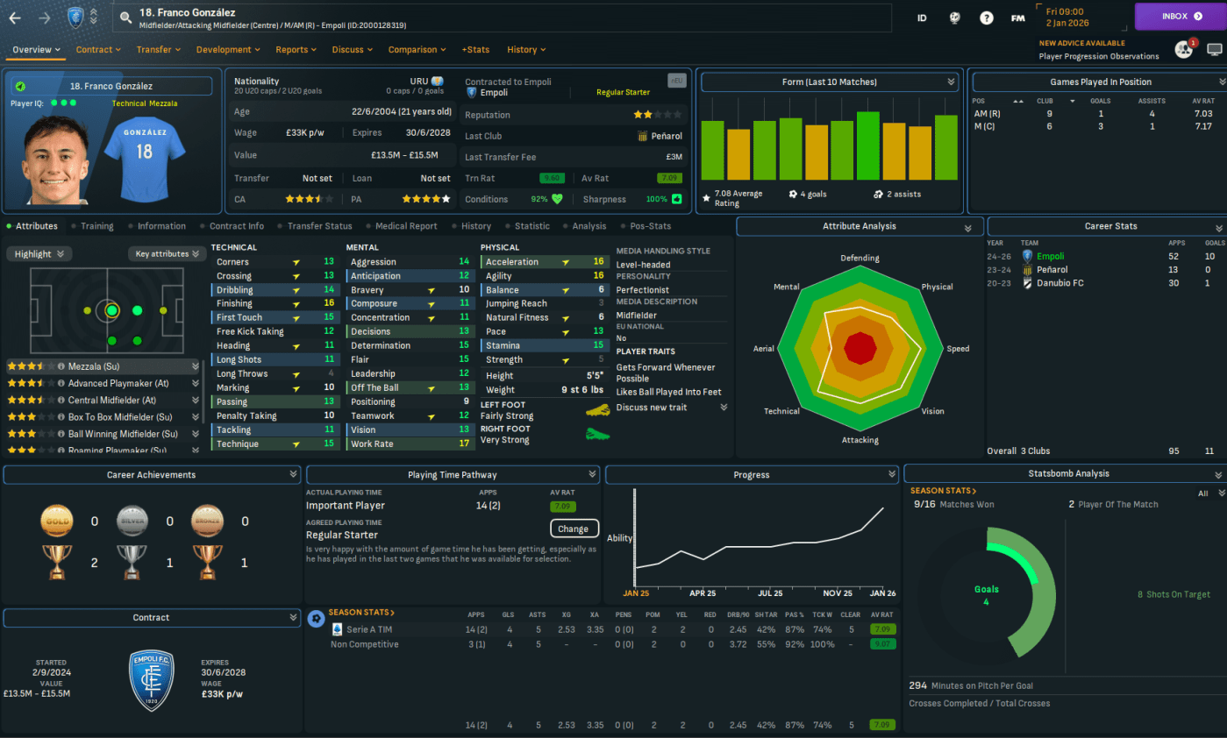Click the search magnifier icon
Screen dimensions: 1227x738
pyautogui.click(x=126, y=18)
